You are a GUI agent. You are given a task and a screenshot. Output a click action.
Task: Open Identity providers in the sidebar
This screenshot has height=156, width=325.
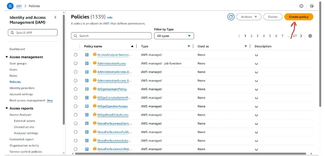[x=22, y=88]
